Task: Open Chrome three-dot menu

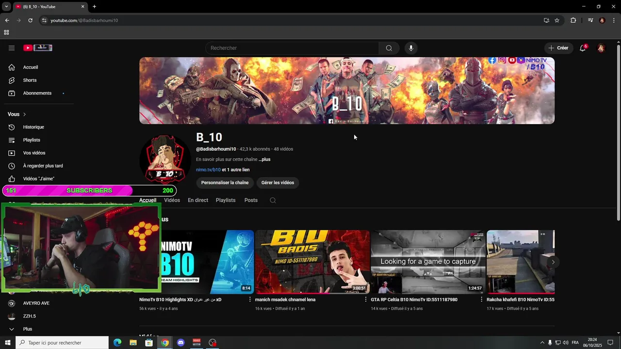Action: (614, 20)
